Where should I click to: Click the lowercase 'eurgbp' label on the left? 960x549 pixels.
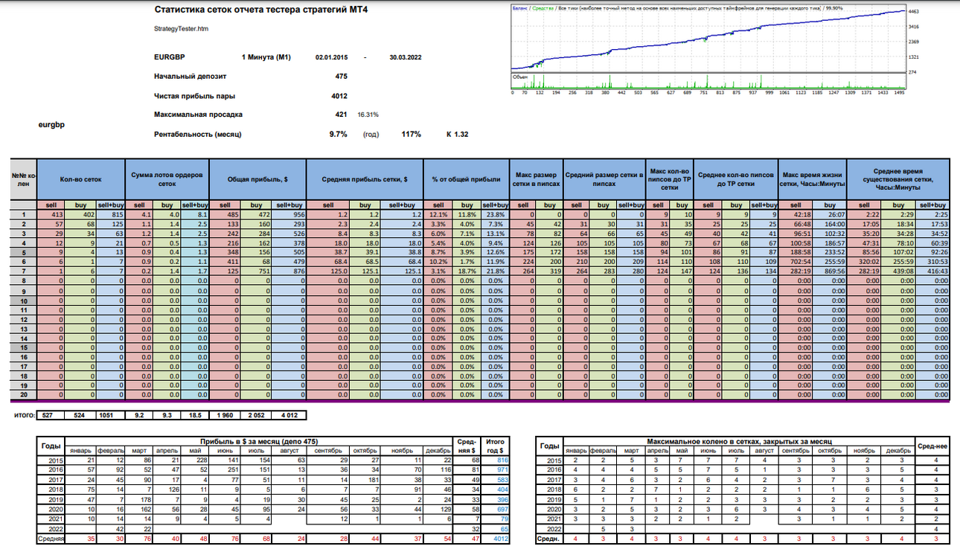tap(51, 125)
